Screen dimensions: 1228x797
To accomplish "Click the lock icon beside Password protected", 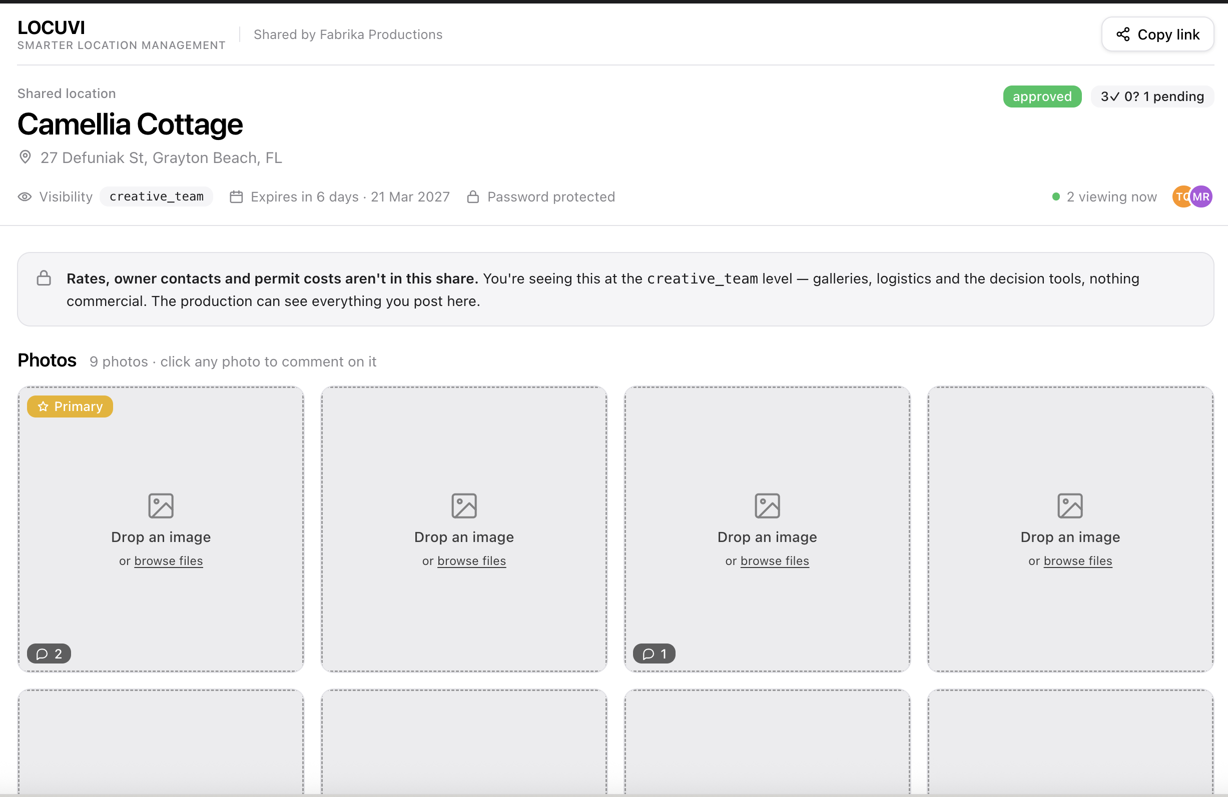I will coord(472,197).
